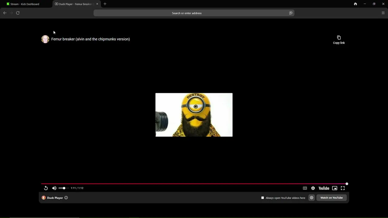Open a new browser tab

coord(105,4)
